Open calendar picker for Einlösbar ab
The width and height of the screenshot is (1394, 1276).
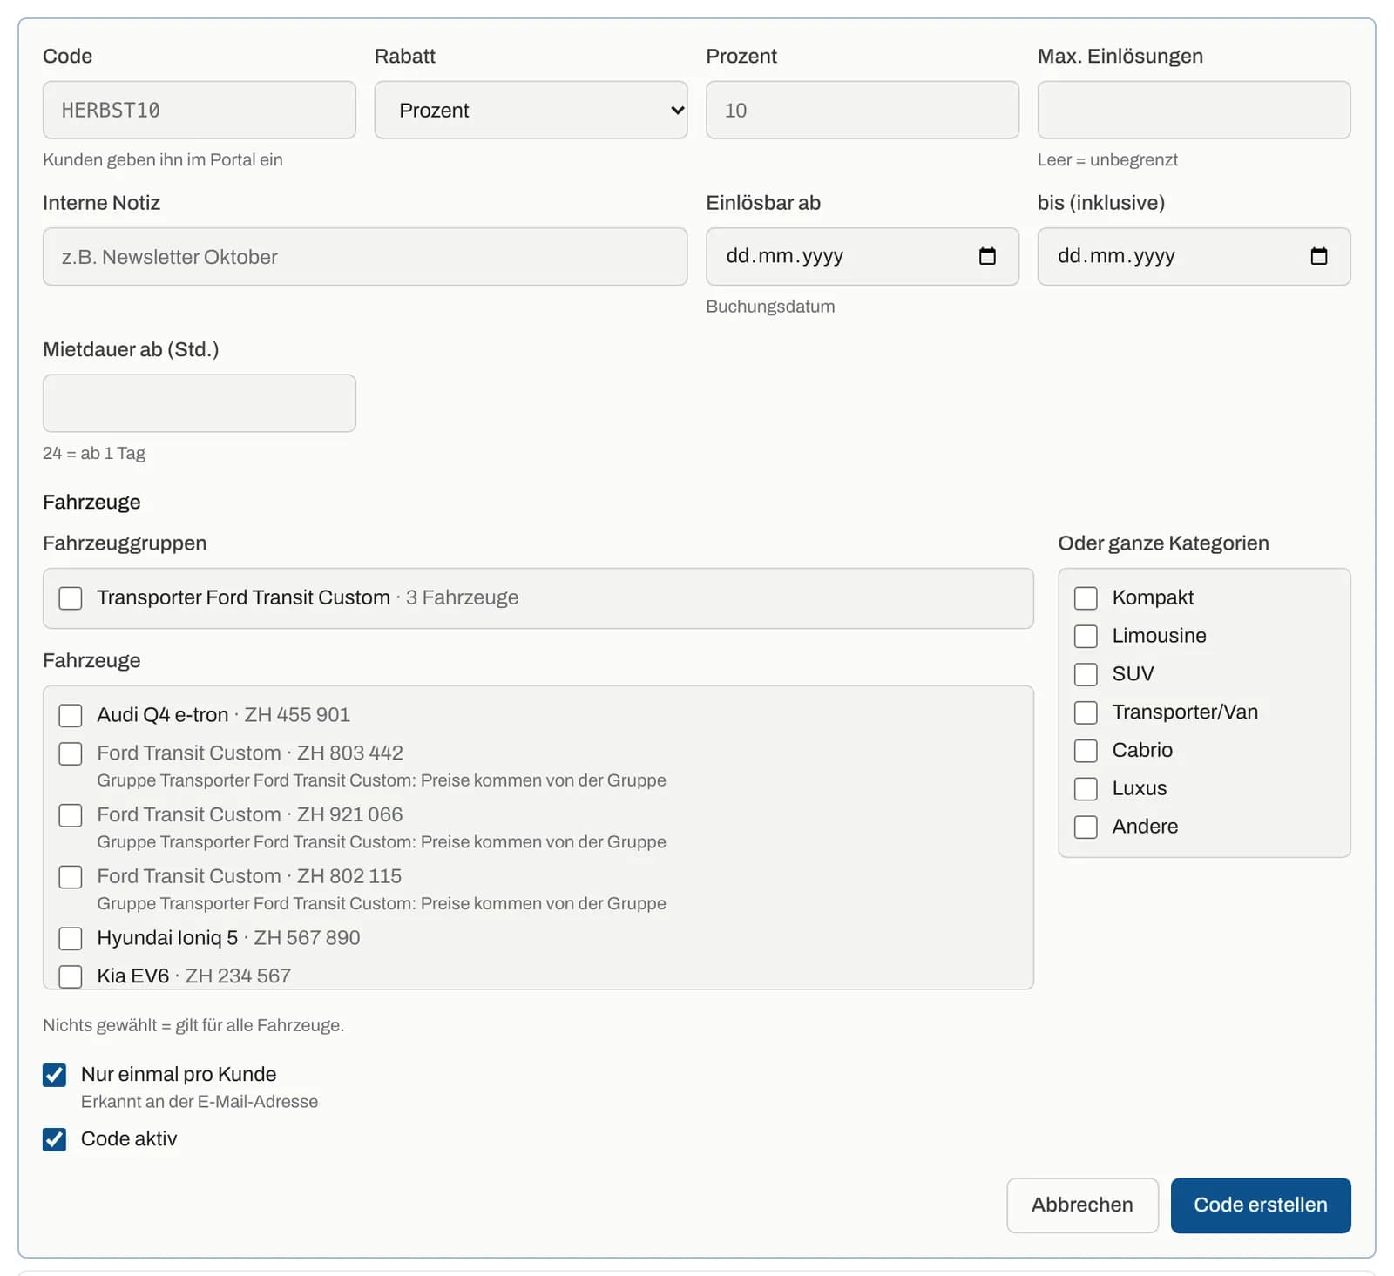click(987, 256)
